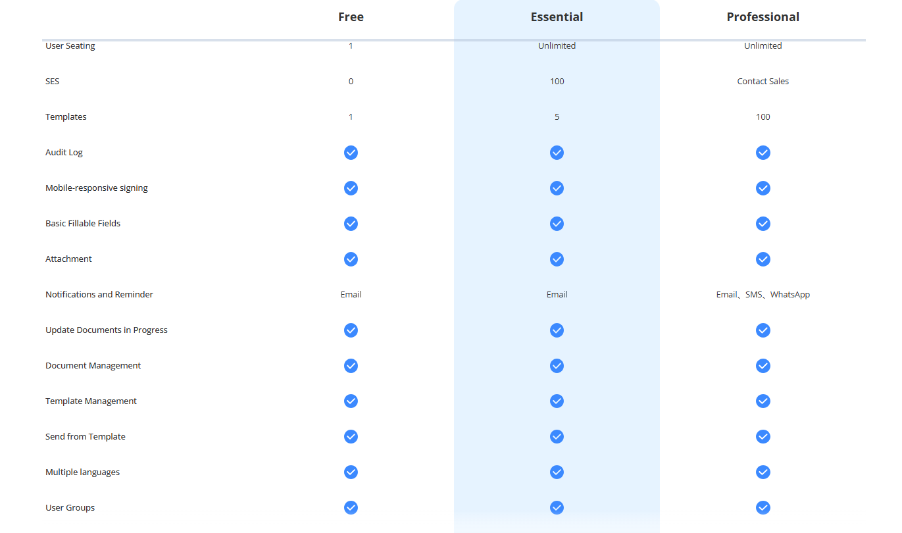Click Audit Log checkmark in Free column
Image resolution: width=902 pixels, height=533 pixels.
(351, 153)
